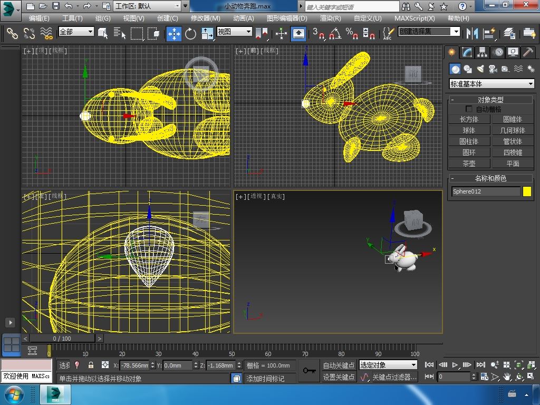This screenshot has height=405, width=540.
Task: Activate Select and Move tool
Action: tap(174, 34)
